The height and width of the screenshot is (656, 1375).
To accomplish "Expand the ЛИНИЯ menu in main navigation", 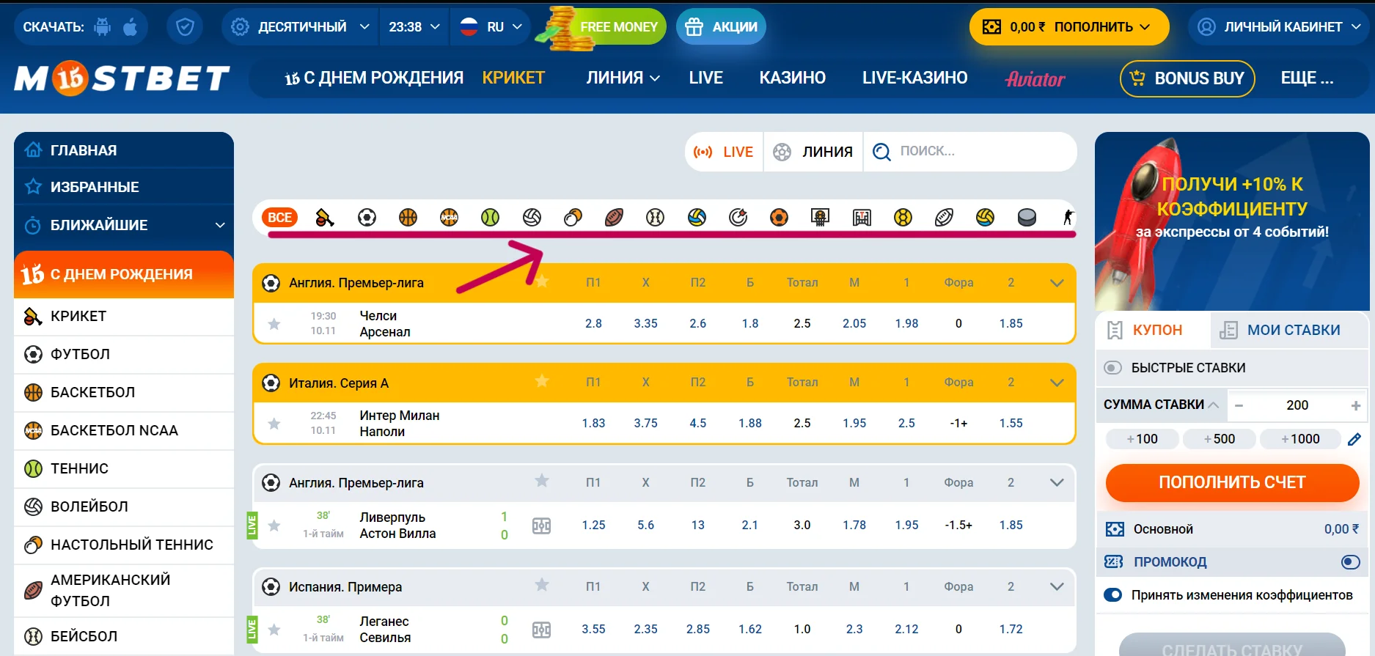I will coord(623,78).
